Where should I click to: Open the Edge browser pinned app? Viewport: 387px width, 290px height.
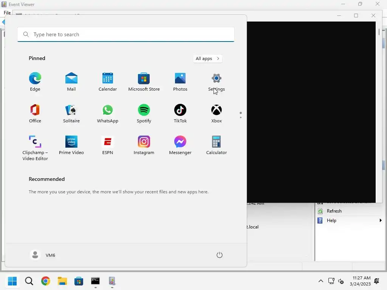tap(35, 82)
